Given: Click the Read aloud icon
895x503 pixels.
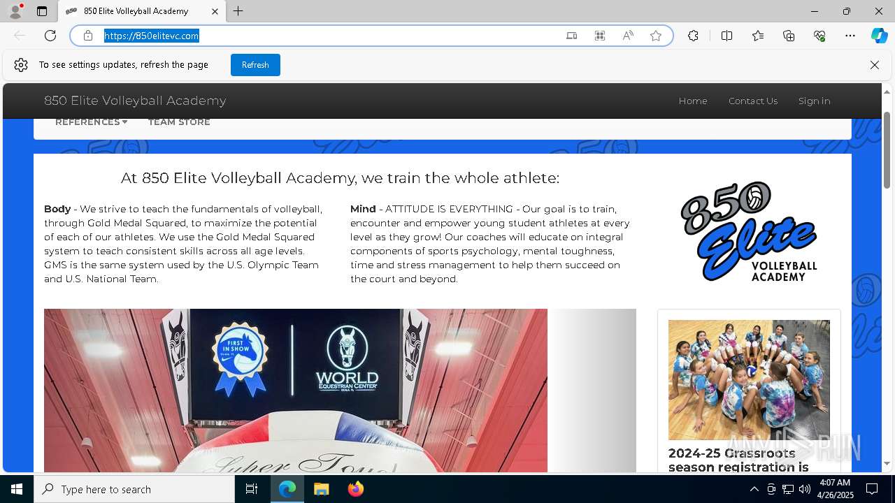Looking at the screenshot, I should point(628,36).
